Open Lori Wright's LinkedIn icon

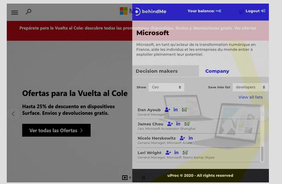(177, 152)
